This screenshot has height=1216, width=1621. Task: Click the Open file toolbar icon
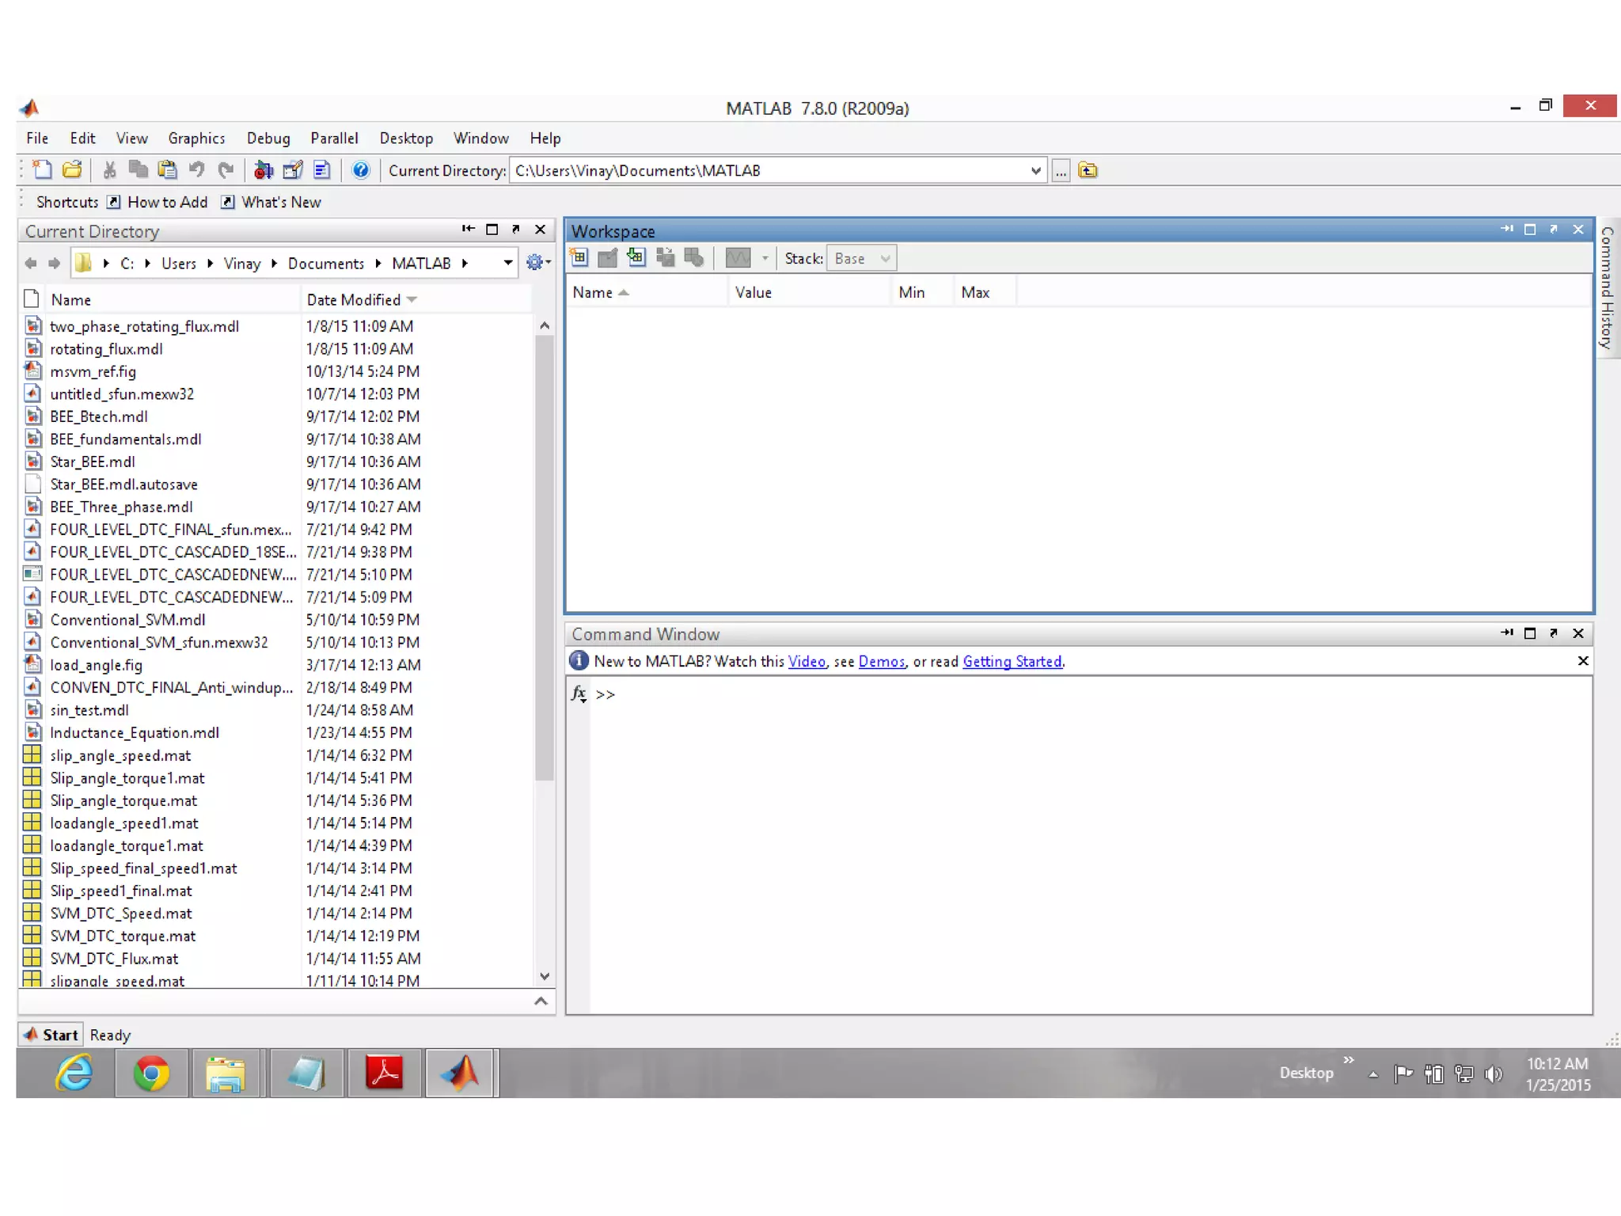pos(72,169)
